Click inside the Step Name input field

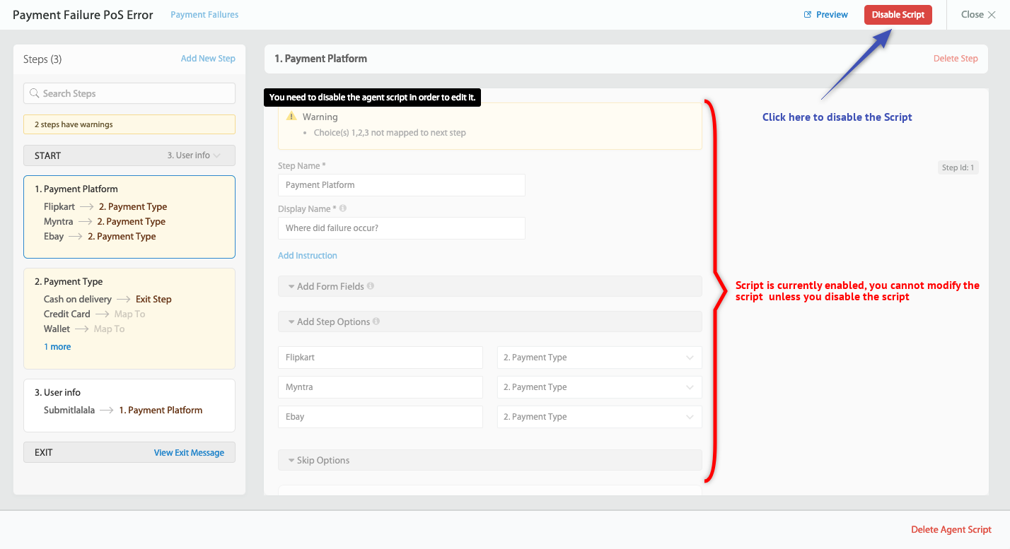click(401, 184)
